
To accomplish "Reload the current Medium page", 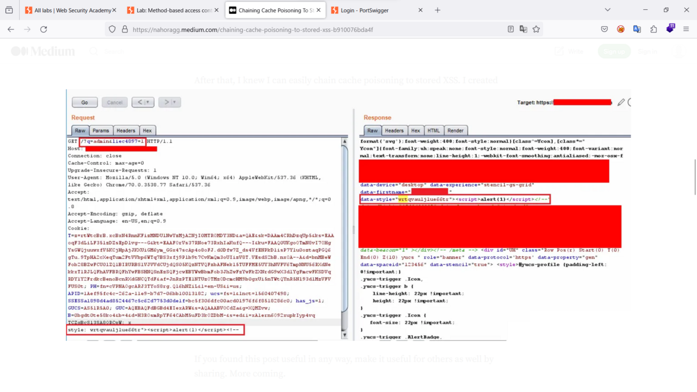I will (44, 29).
